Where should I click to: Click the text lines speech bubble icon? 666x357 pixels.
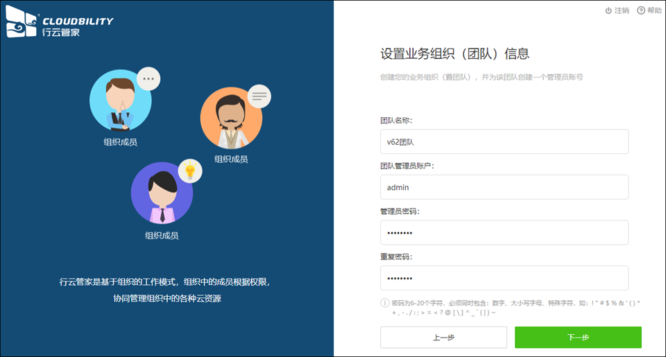[259, 96]
